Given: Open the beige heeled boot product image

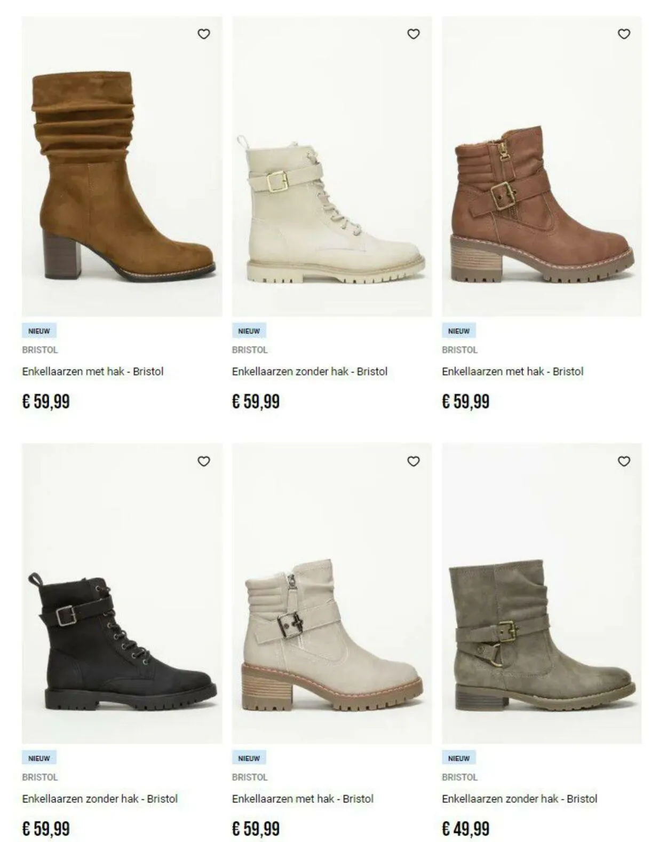Looking at the screenshot, I should point(332,594).
